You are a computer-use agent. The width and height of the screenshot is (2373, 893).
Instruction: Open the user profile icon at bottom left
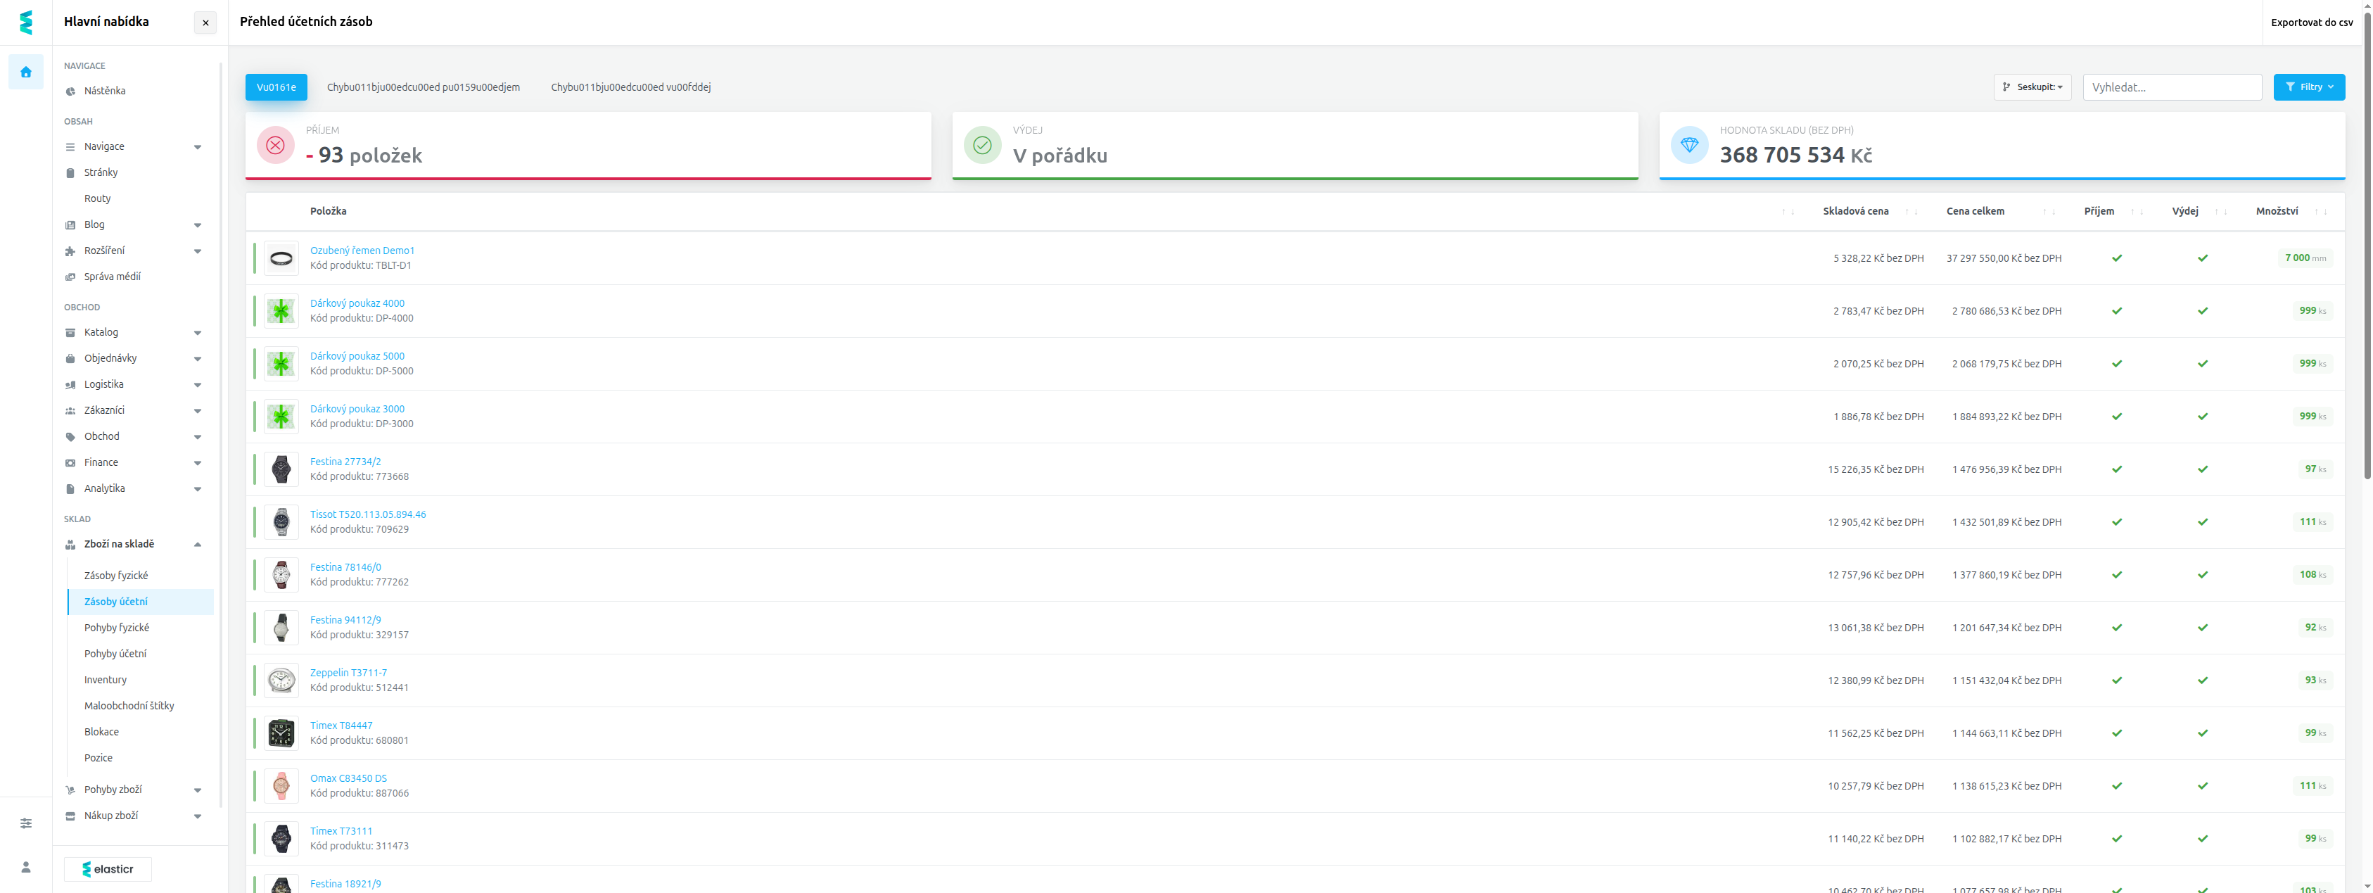(x=26, y=867)
